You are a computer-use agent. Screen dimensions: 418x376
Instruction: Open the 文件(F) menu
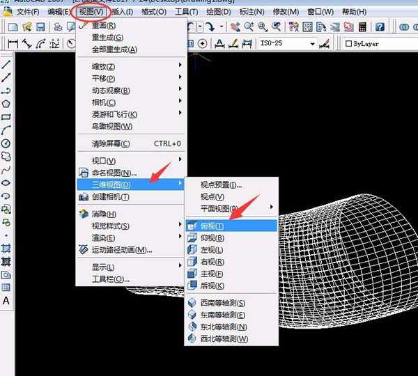point(28,12)
